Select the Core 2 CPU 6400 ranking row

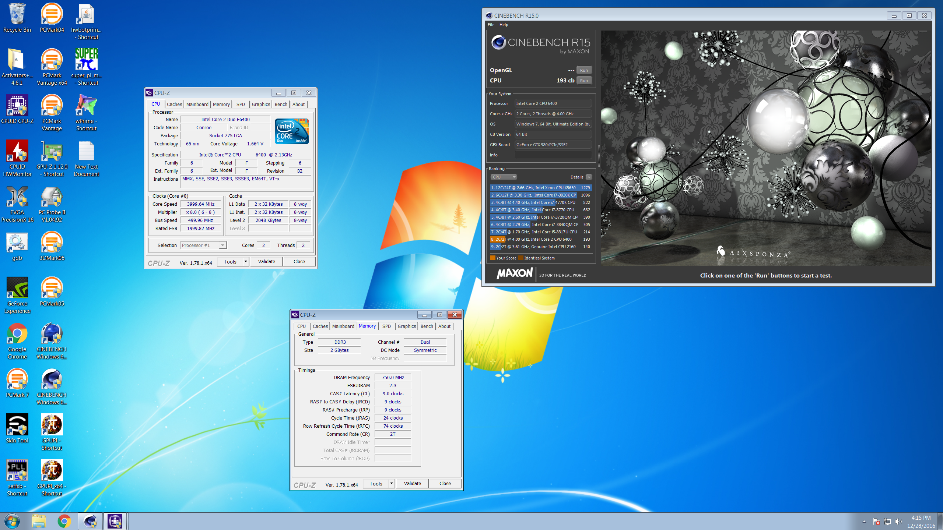click(x=540, y=239)
